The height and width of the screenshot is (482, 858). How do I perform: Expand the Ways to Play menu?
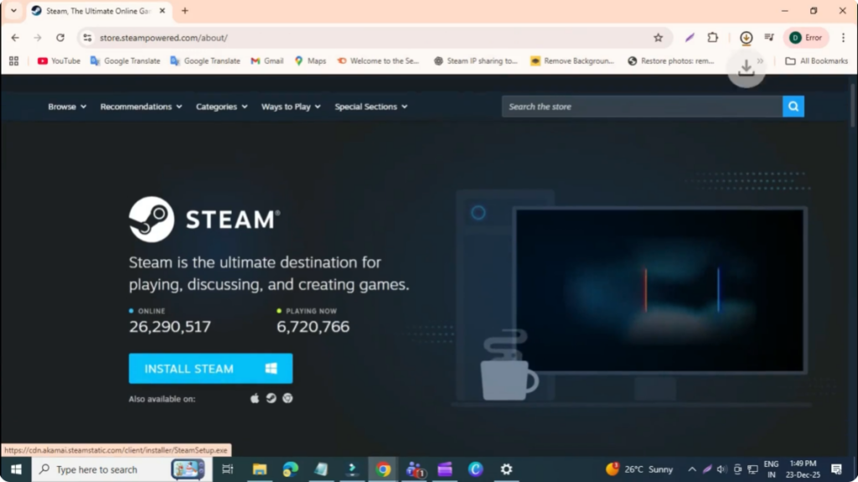click(291, 106)
